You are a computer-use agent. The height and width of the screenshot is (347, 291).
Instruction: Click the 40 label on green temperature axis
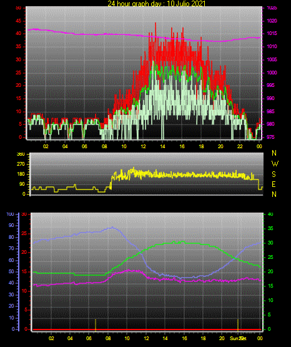coord(270,214)
